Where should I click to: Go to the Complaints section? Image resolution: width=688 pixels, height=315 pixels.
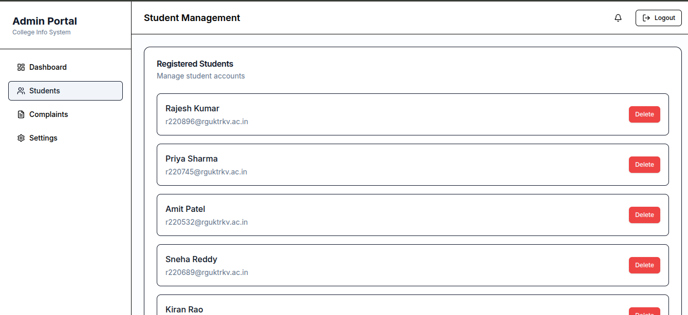(x=48, y=114)
